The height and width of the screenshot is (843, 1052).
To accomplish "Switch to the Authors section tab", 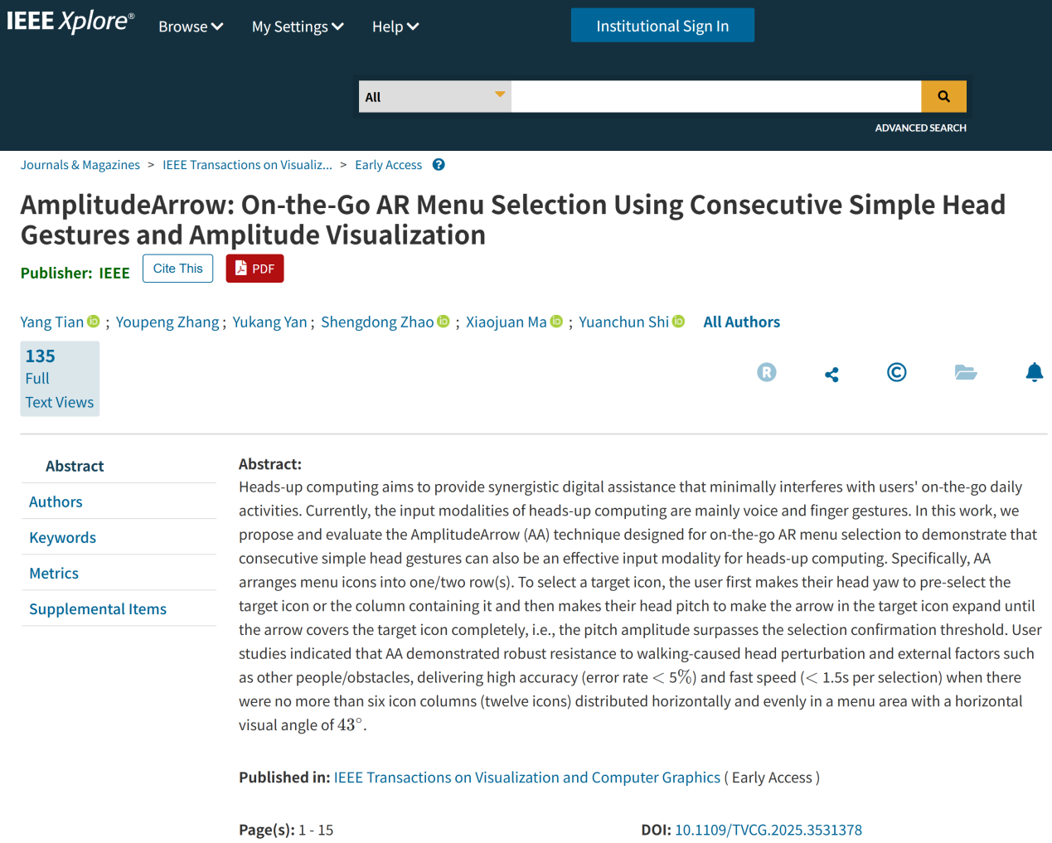I will point(56,501).
